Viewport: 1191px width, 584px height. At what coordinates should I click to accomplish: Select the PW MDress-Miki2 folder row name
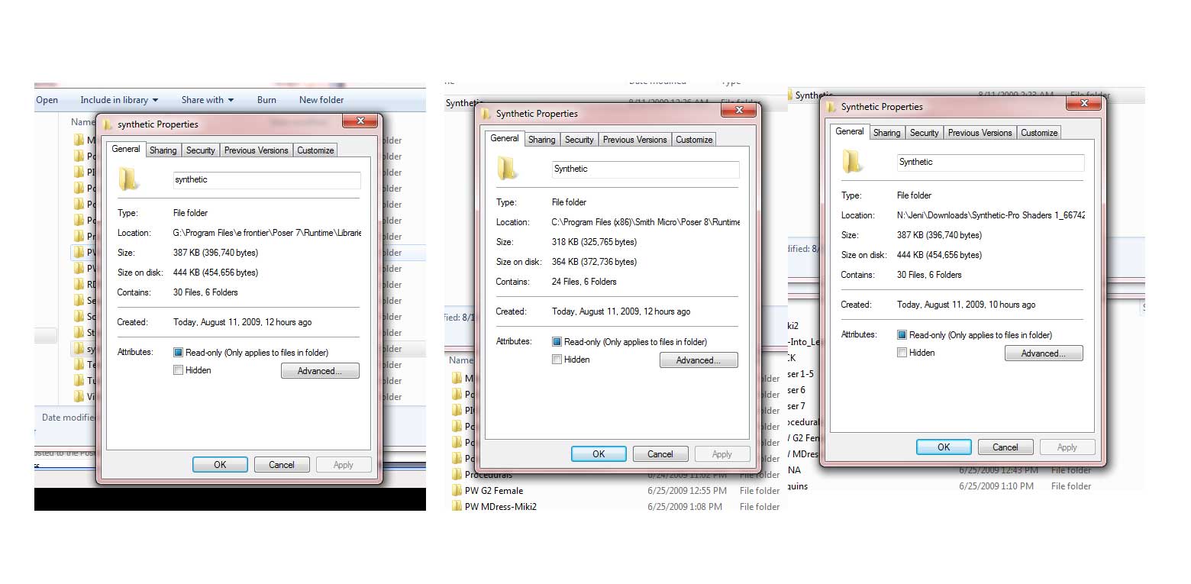(501, 507)
